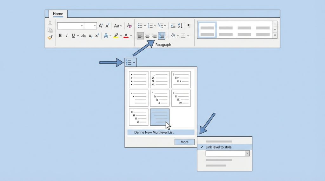
Task: Toggle the Superscript button
Action: pyautogui.click(x=97, y=35)
